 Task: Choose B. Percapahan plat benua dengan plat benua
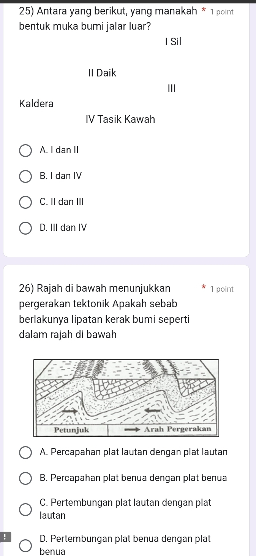[25, 478]
